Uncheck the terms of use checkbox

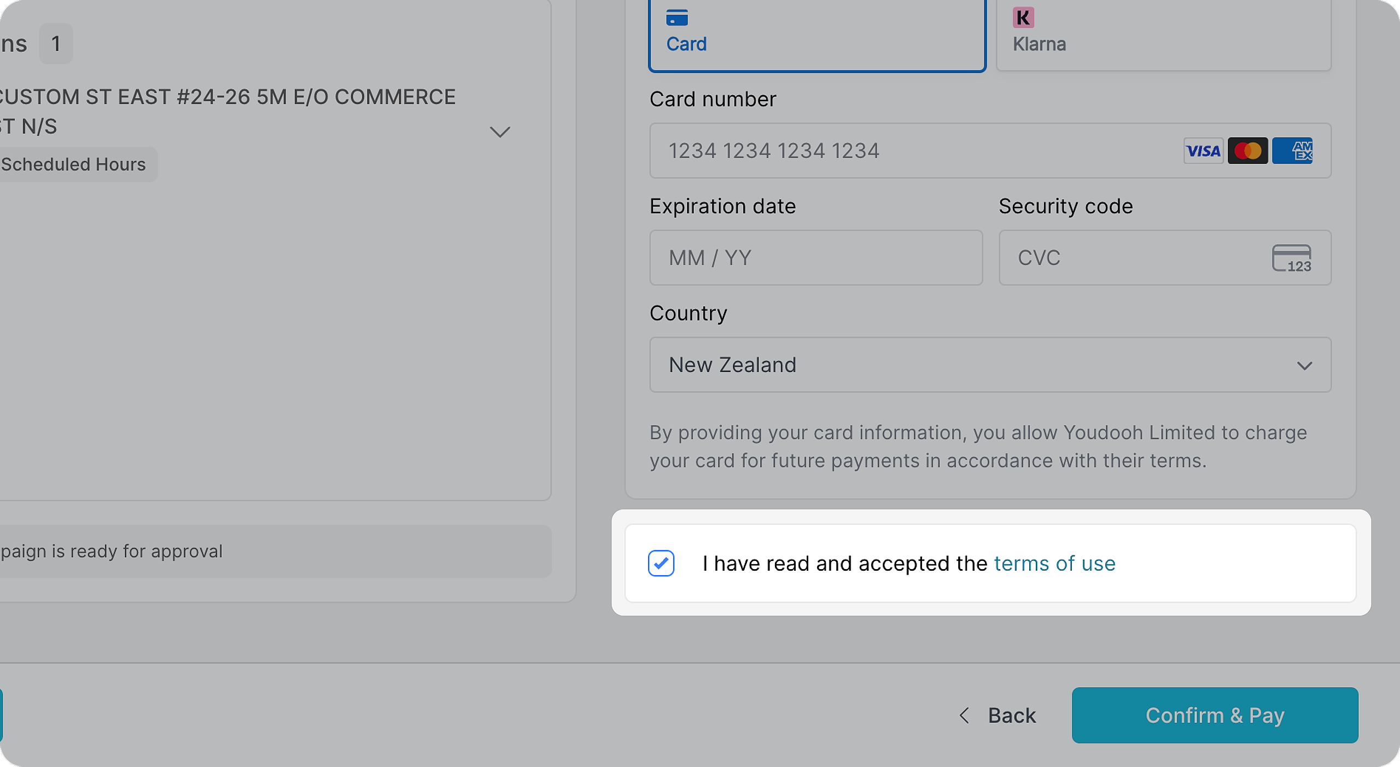click(661, 563)
